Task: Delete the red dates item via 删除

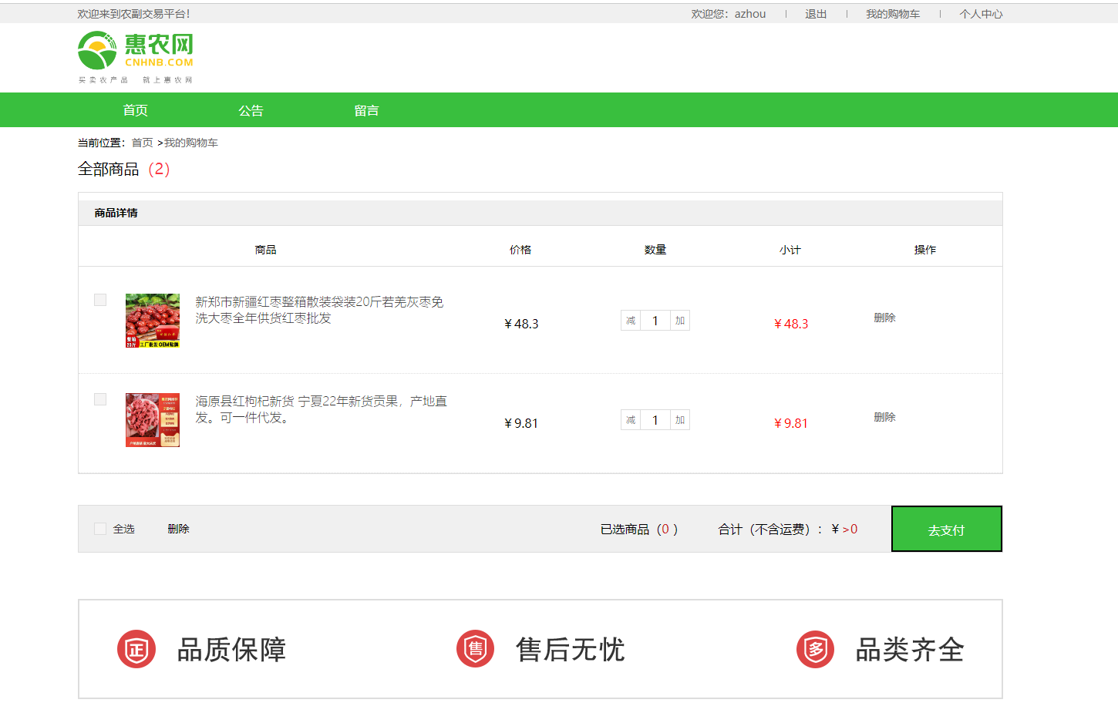Action: tap(884, 318)
